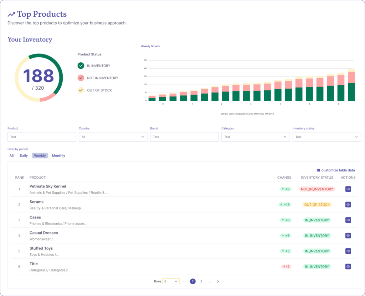Toggle the NOT IN INVENTORY status check

click(81, 78)
